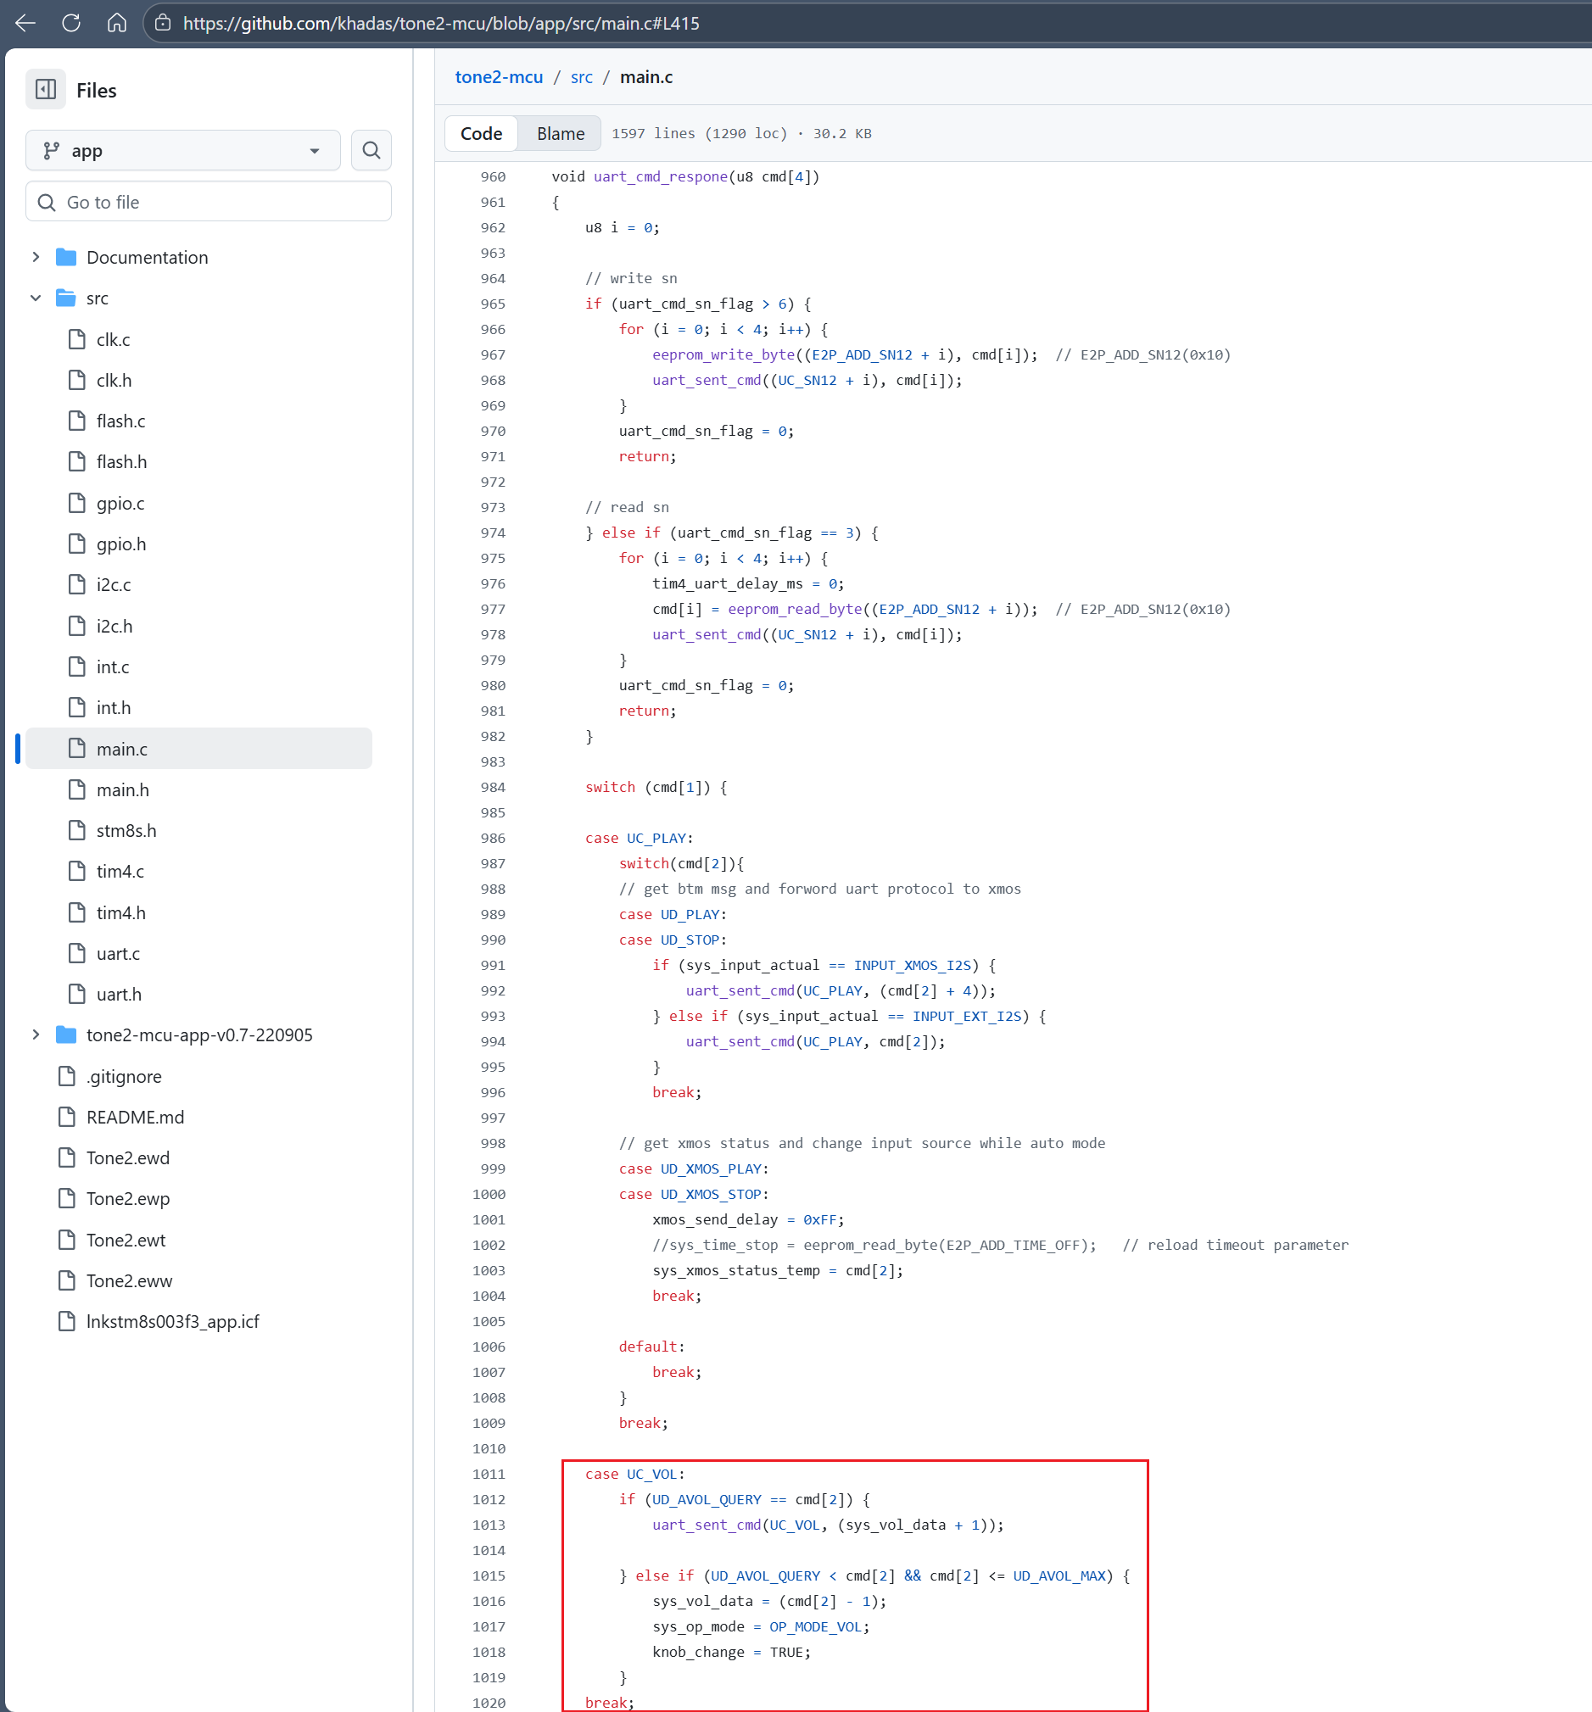The image size is (1592, 1712).
Task: Expand the Documentation folder chevron
Action: point(36,258)
